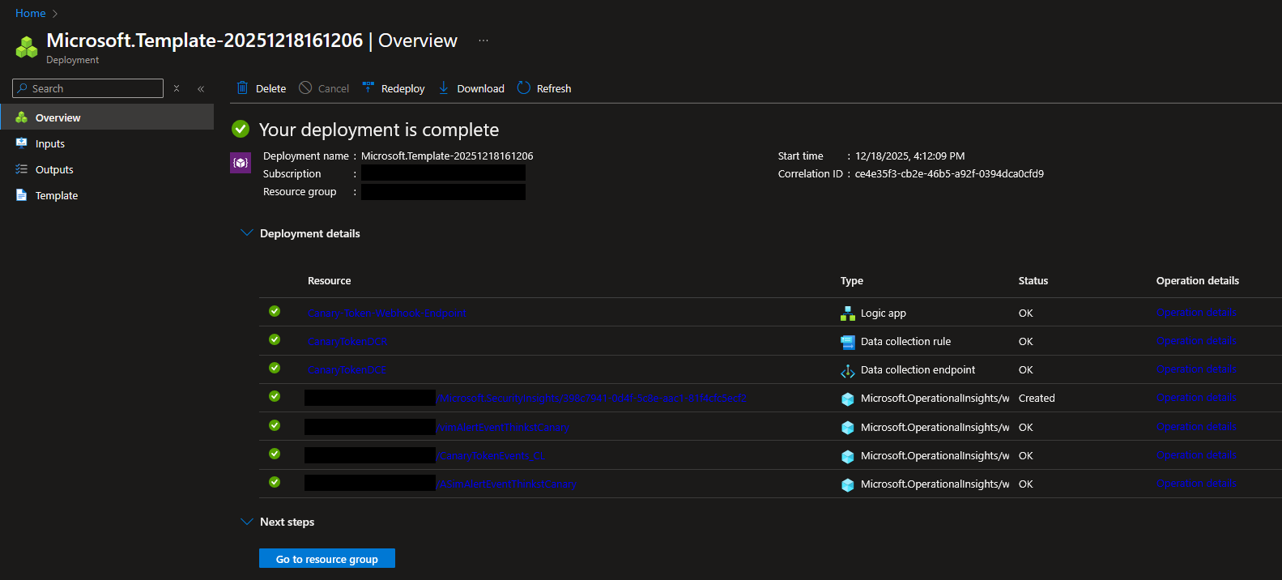Click the Data collection rule type text
Viewport: 1282px width, 580px height.
905,342
